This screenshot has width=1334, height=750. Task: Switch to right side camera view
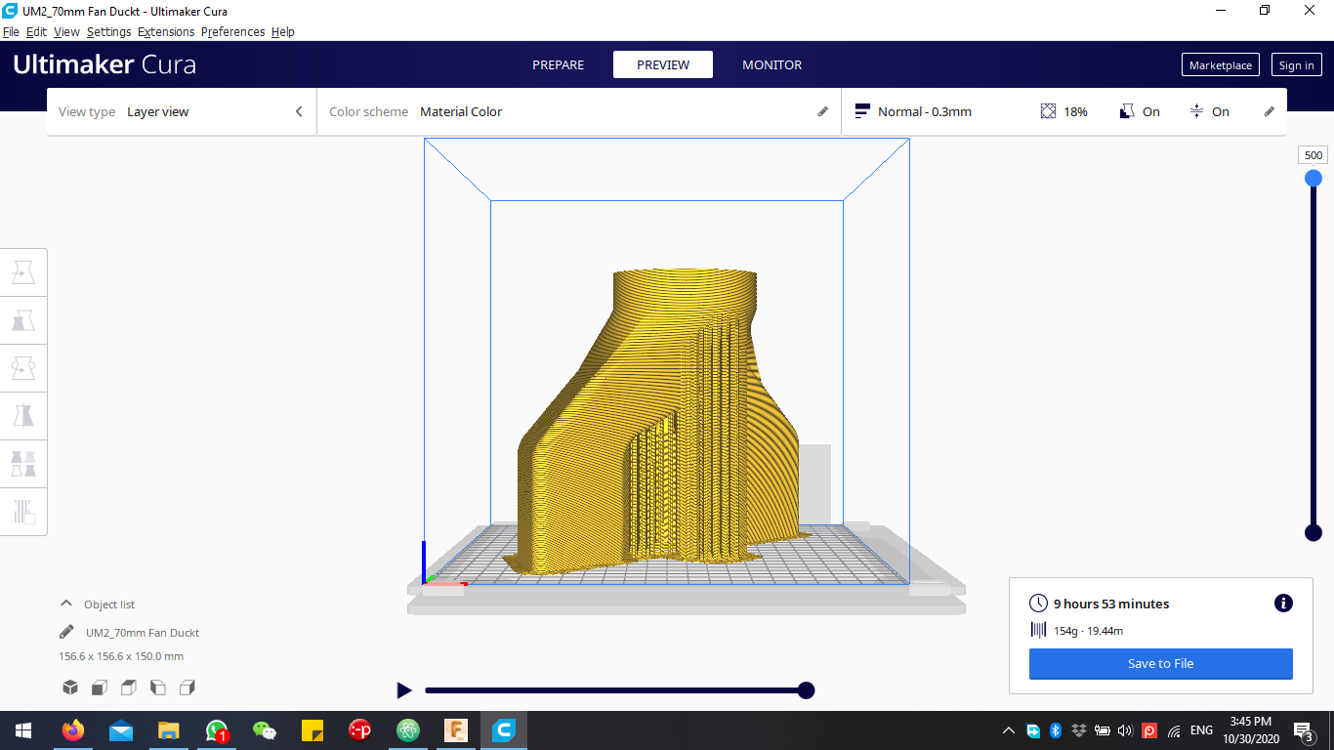(x=188, y=687)
